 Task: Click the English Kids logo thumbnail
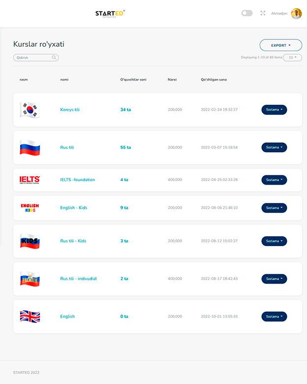click(30, 208)
